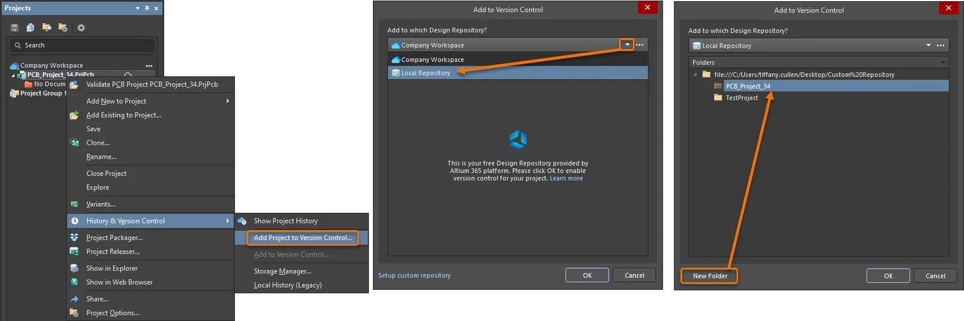Image resolution: width=964 pixels, height=321 pixels.
Task: Open the Local Repository dropdown arrow
Action: point(928,45)
